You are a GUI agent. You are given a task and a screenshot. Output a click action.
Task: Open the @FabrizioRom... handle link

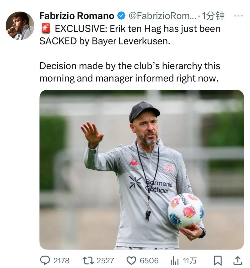pos(162,16)
